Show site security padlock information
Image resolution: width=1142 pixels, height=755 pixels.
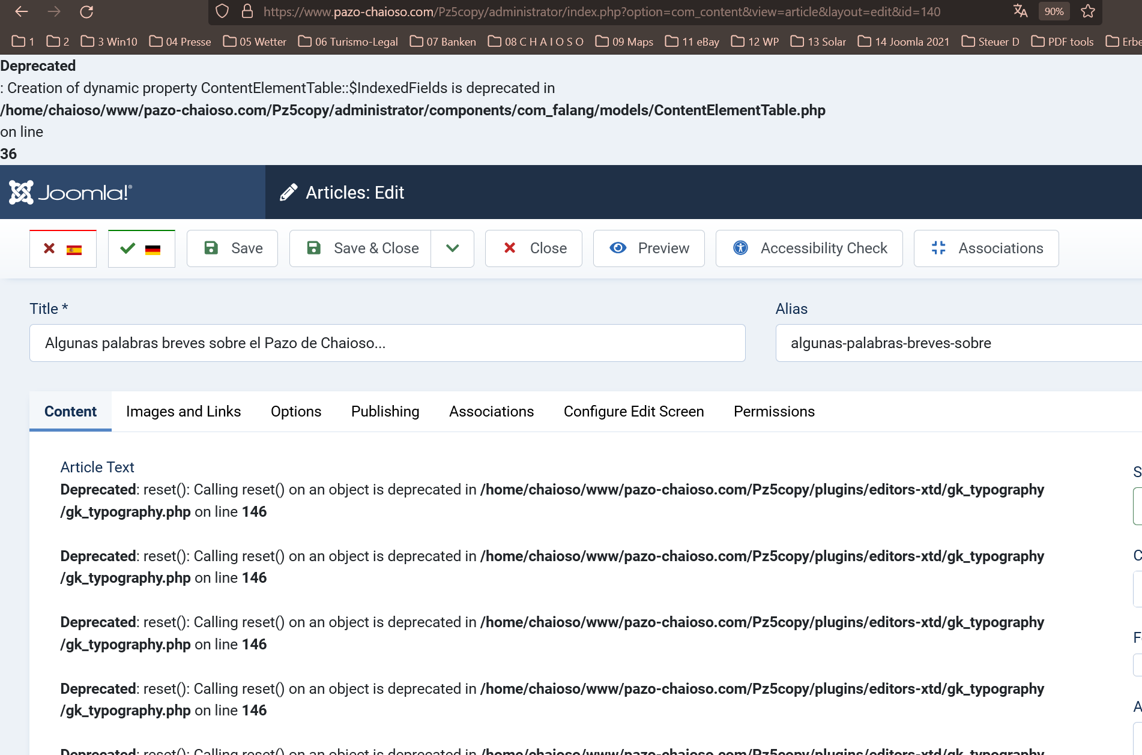pos(247,11)
